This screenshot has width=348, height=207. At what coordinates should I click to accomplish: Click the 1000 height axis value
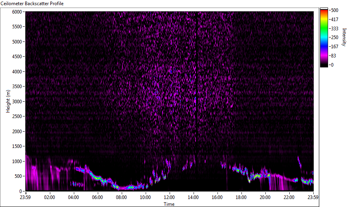[x=17, y=162]
